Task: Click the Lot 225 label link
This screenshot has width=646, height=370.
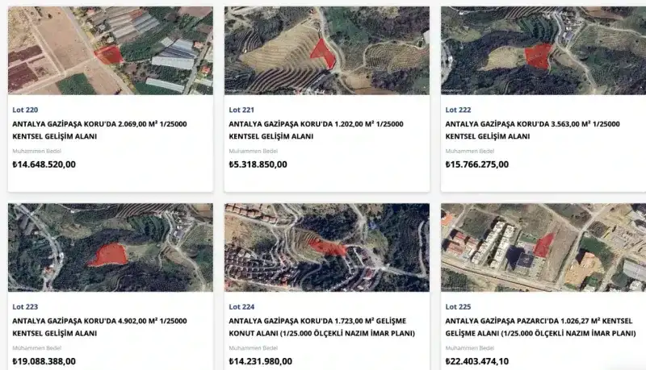Action: coord(458,306)
